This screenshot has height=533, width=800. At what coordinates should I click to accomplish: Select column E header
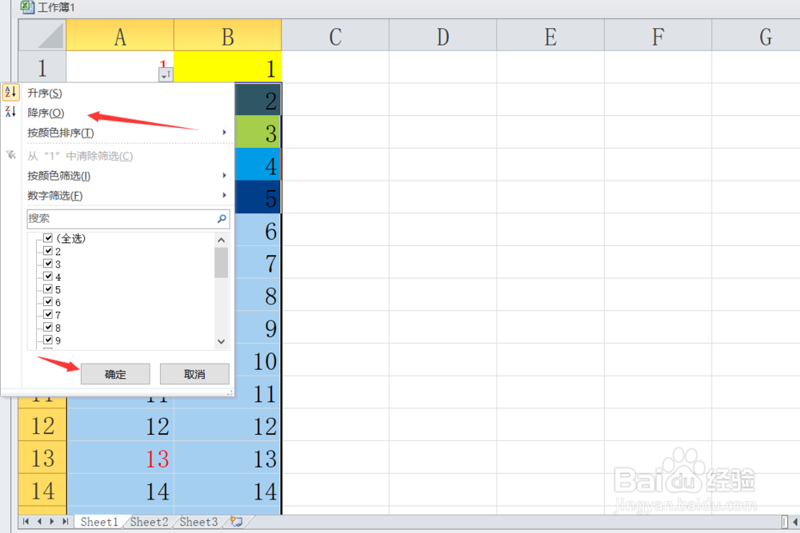550,35
